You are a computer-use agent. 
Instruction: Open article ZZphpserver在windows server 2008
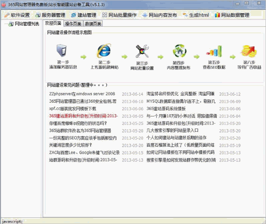point(82,94)
